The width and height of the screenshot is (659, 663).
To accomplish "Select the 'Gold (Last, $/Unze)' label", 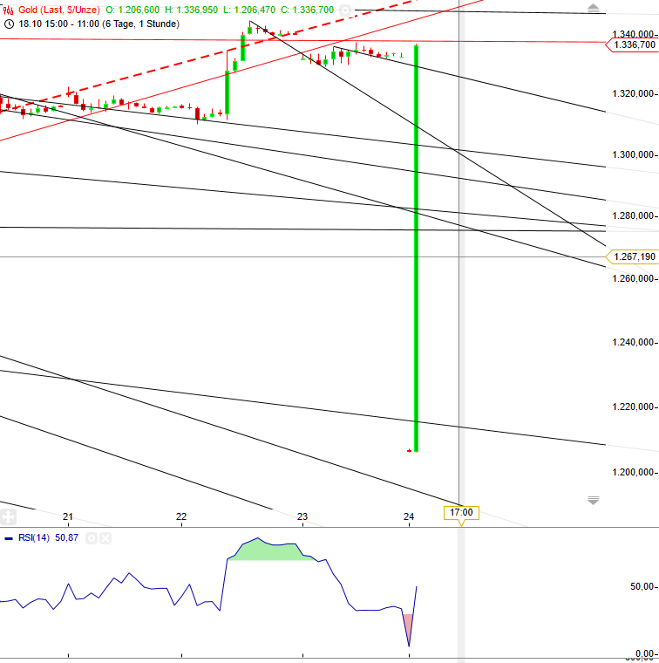I will tap(59, 10).
